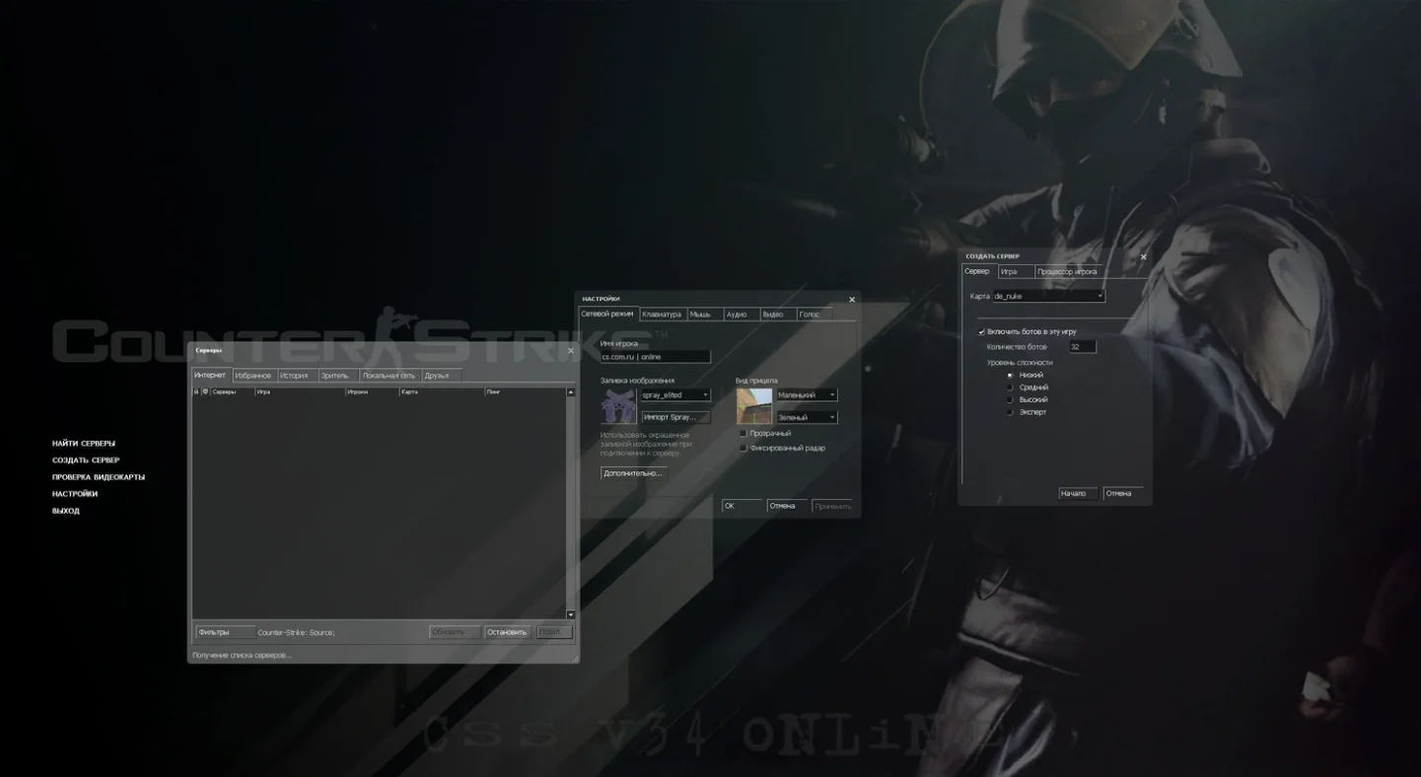
Task: Uncheck Включить ботов в эту игру
Action: pos(981,332)
